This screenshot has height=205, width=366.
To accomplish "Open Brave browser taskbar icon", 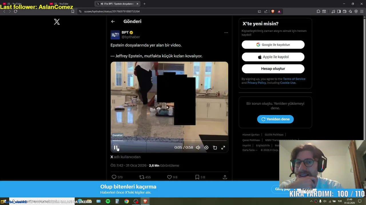I will [x=145, y=201].
